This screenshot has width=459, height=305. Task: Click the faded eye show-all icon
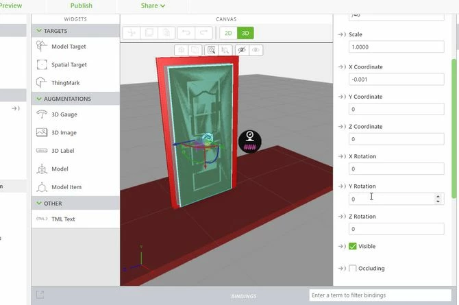[x=256, y=50]
